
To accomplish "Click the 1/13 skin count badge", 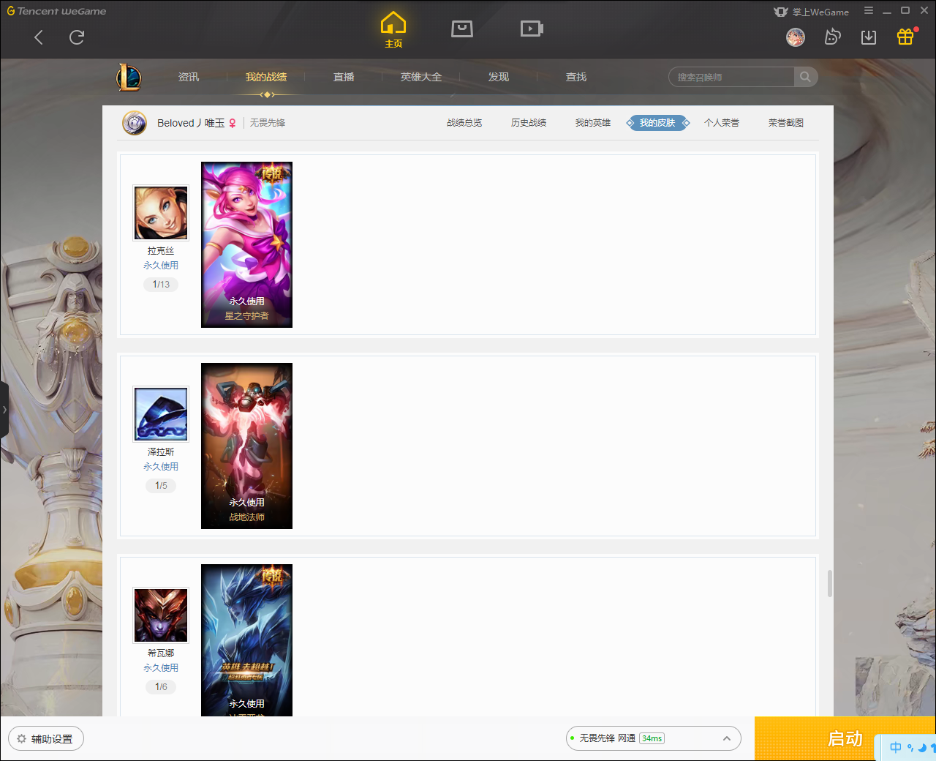I will click(x=161, y=285).
